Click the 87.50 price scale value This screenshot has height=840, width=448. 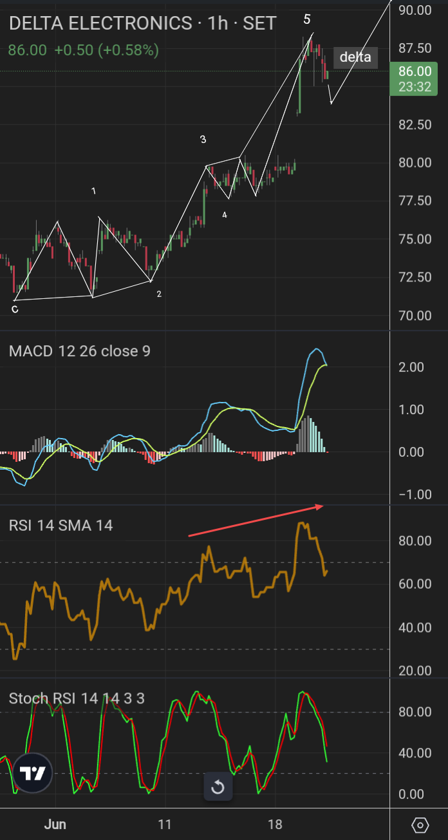coord(415,48)
